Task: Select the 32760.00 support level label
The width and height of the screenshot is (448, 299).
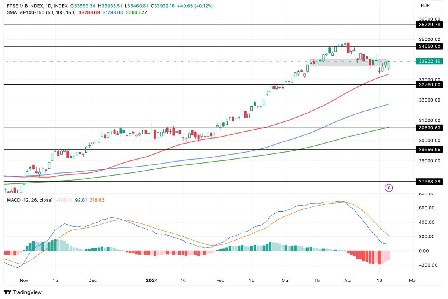Action: point(429,84)
